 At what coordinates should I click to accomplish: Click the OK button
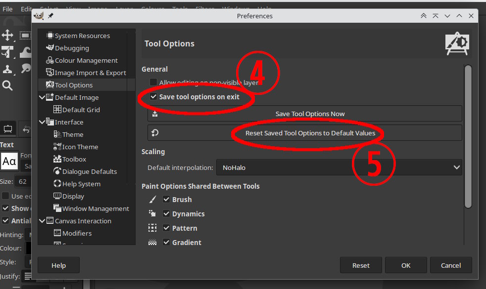point(406,265)
